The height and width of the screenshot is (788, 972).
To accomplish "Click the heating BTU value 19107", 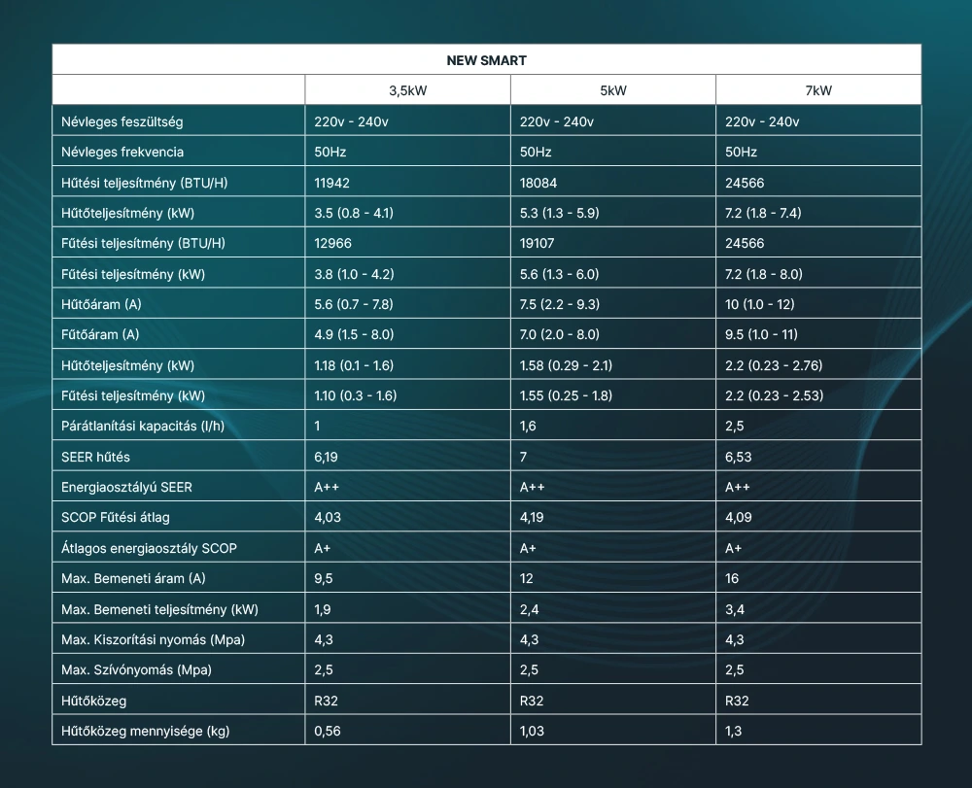I will [x=538, y=243].
